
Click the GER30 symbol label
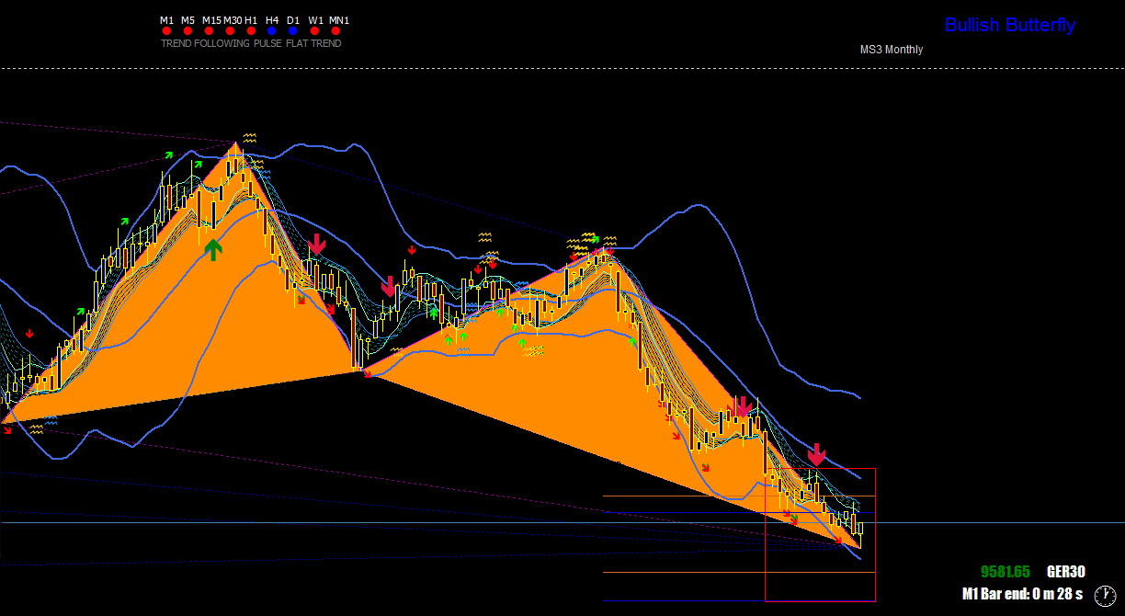coord(1066,571)
